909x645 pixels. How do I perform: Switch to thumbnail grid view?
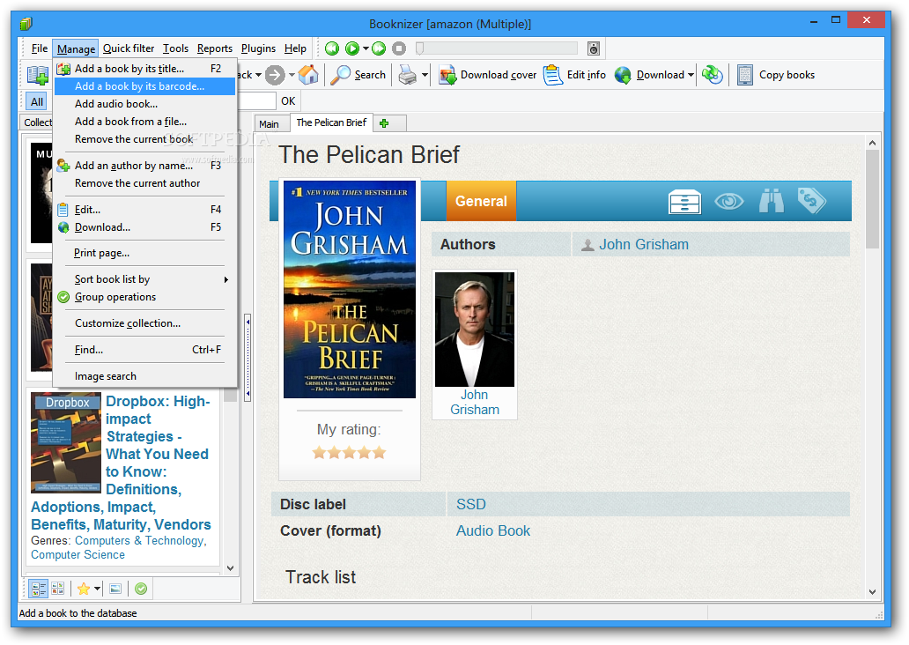[58, 589]
